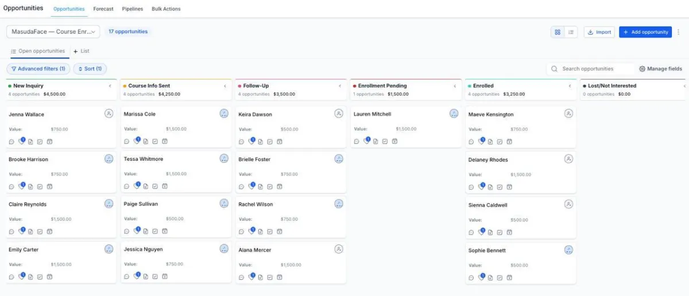Switch to board grid view

pos(558,32)
